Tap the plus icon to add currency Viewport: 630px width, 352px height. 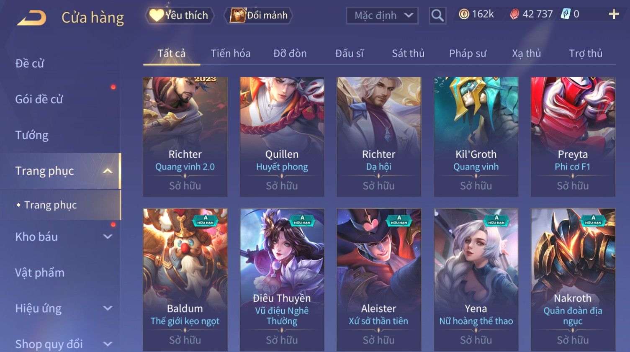[614, 14]
